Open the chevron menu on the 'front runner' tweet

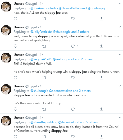pos(120,54)
